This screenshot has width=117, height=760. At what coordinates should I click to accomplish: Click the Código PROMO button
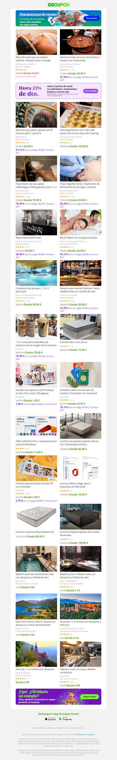pyautogui.click(x=90, y=91)
